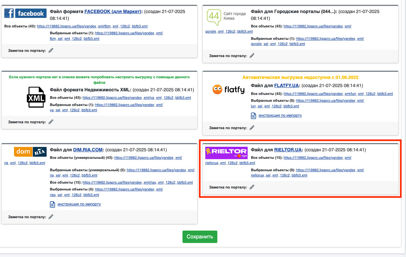Image resolution: width=406 pixels, height=257 pixels.
Task: Edit the DIM.RIA.COM portal note
Action: pos(51,217)
